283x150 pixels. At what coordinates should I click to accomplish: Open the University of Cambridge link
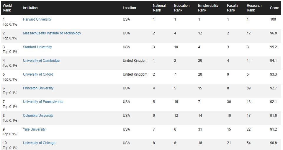tap(41, 61)
